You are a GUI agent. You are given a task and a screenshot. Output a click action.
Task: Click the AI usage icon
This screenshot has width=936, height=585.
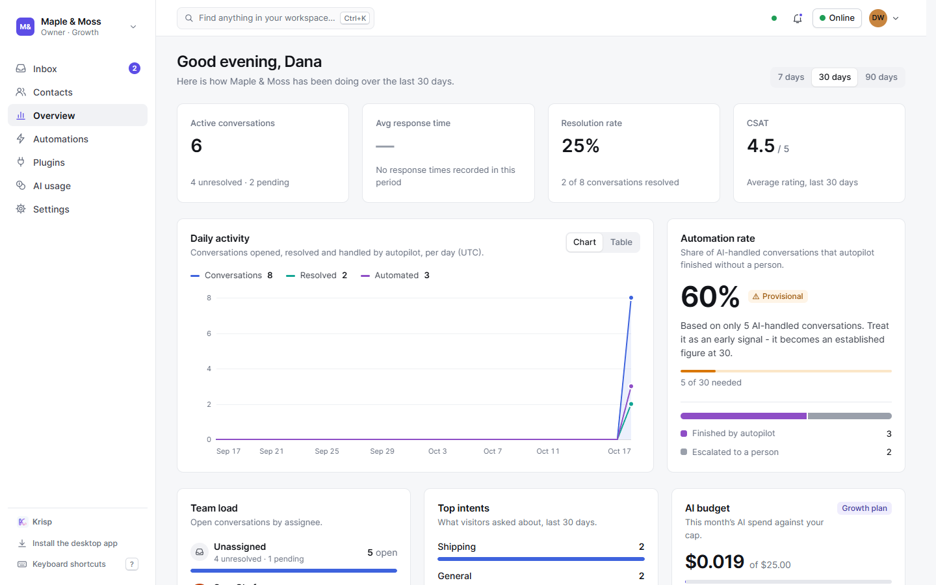tap(21, 185)
